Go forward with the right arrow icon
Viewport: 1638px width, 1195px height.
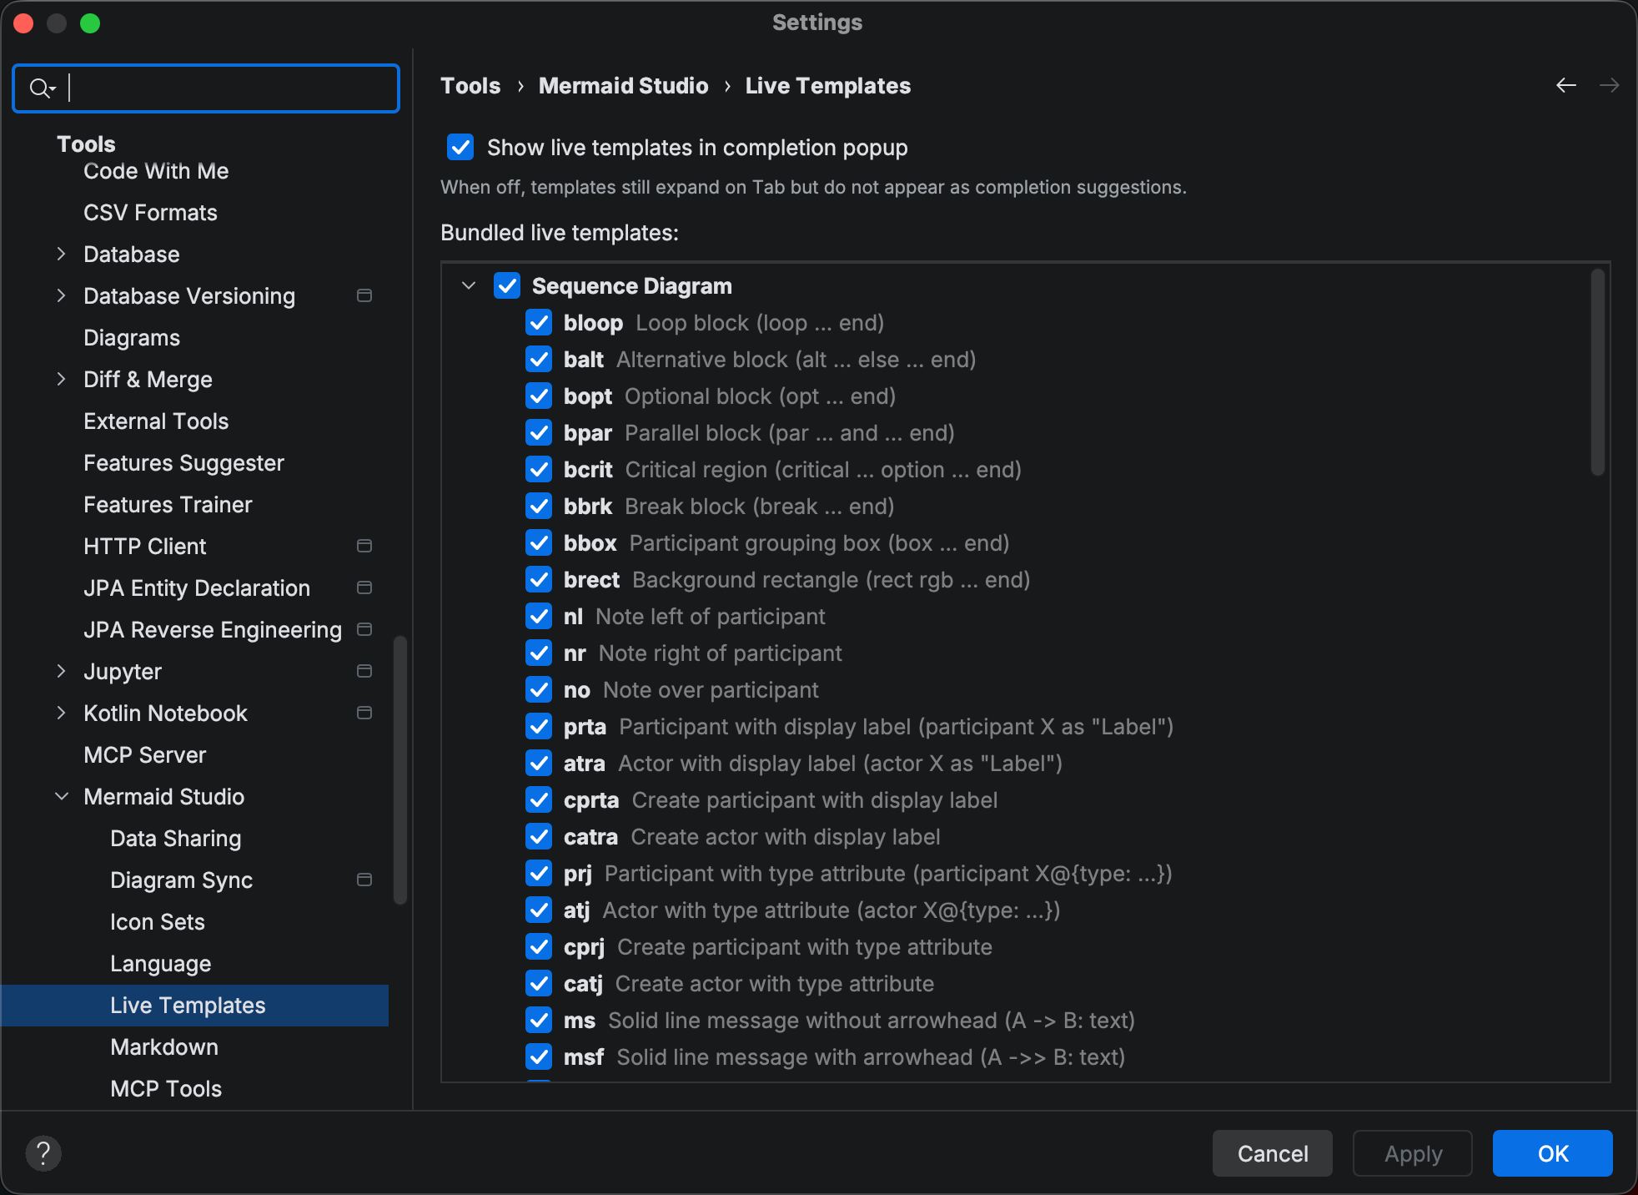click(x=1610, y=85)
